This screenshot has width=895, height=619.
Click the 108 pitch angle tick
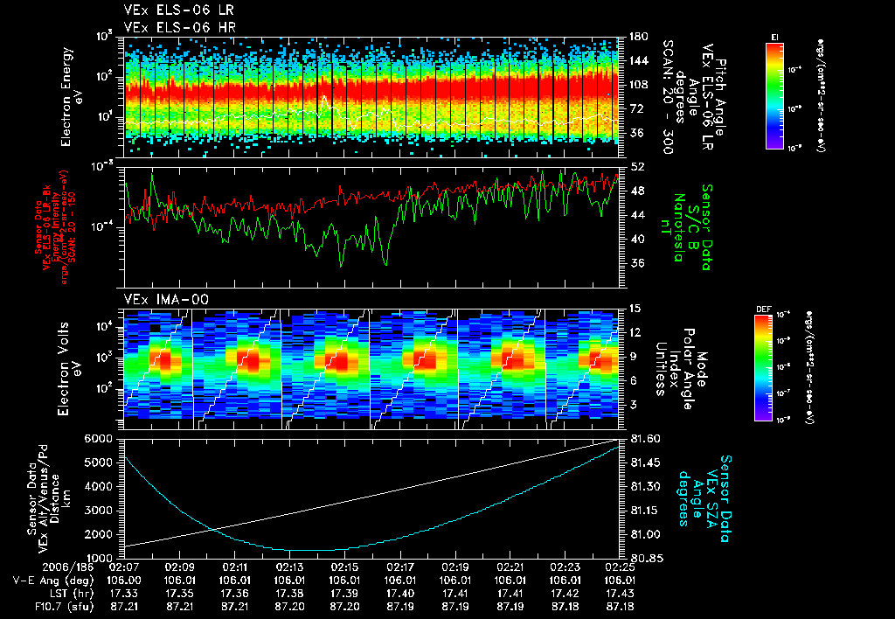638,85
